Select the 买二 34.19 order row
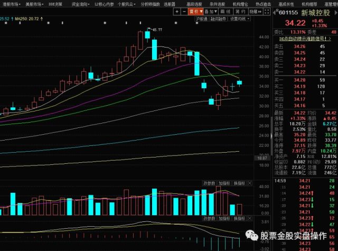Viewport: 338px width, 251px height. [305, 87]
